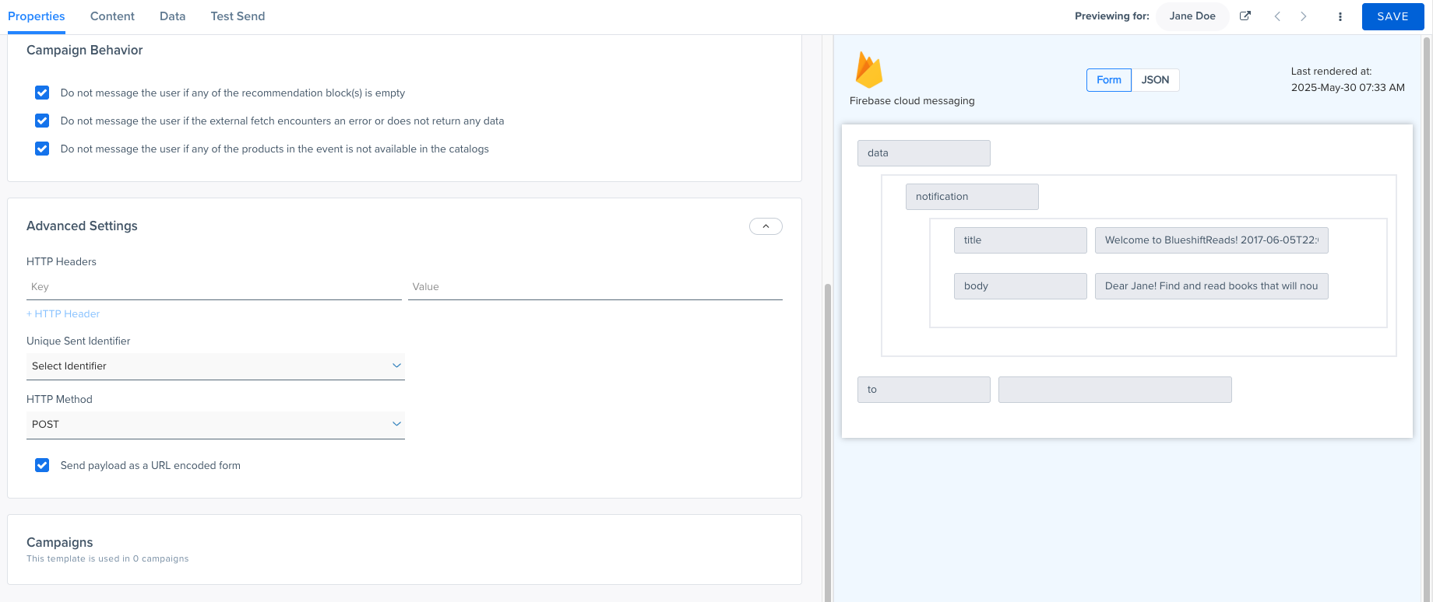The height and width of the screenshot is (602, 1433).
Task: Click the Advanced Settings heading
Action: coord(82,226)
